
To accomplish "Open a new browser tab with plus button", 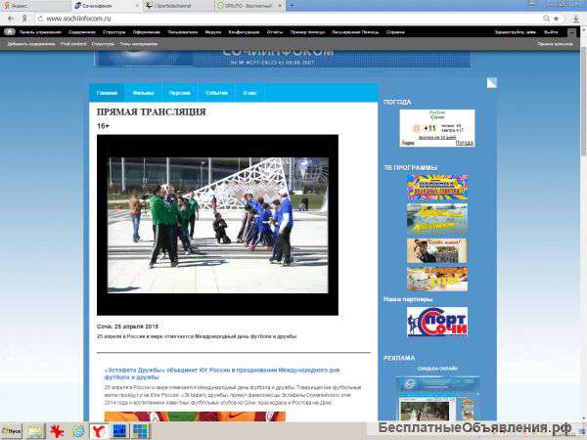I will pyautogui.click(x=292, y=5).
